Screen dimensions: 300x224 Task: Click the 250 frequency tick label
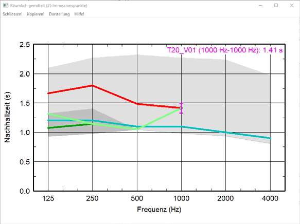pos(92,199)
